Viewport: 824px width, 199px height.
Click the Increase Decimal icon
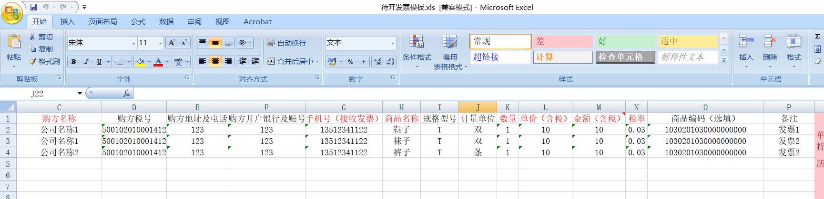[x=378, y=61]
